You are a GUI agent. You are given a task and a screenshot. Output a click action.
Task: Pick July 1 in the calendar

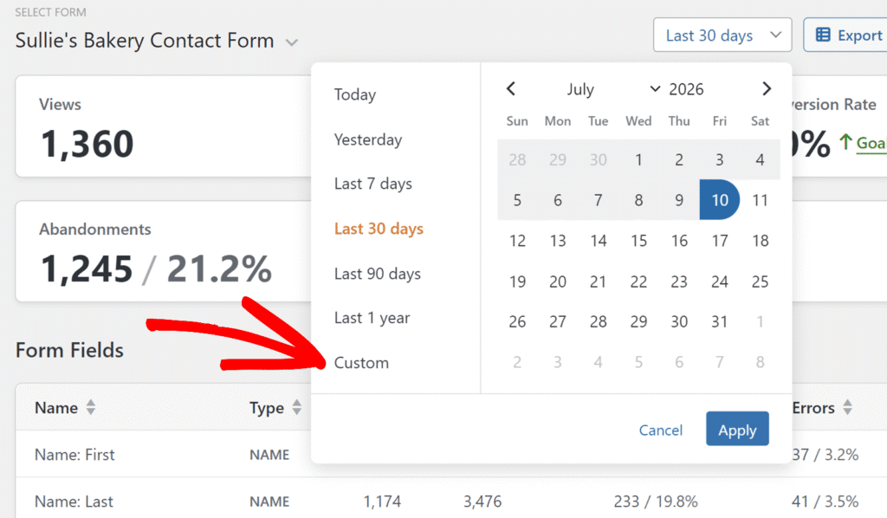[x=638, y=159]
